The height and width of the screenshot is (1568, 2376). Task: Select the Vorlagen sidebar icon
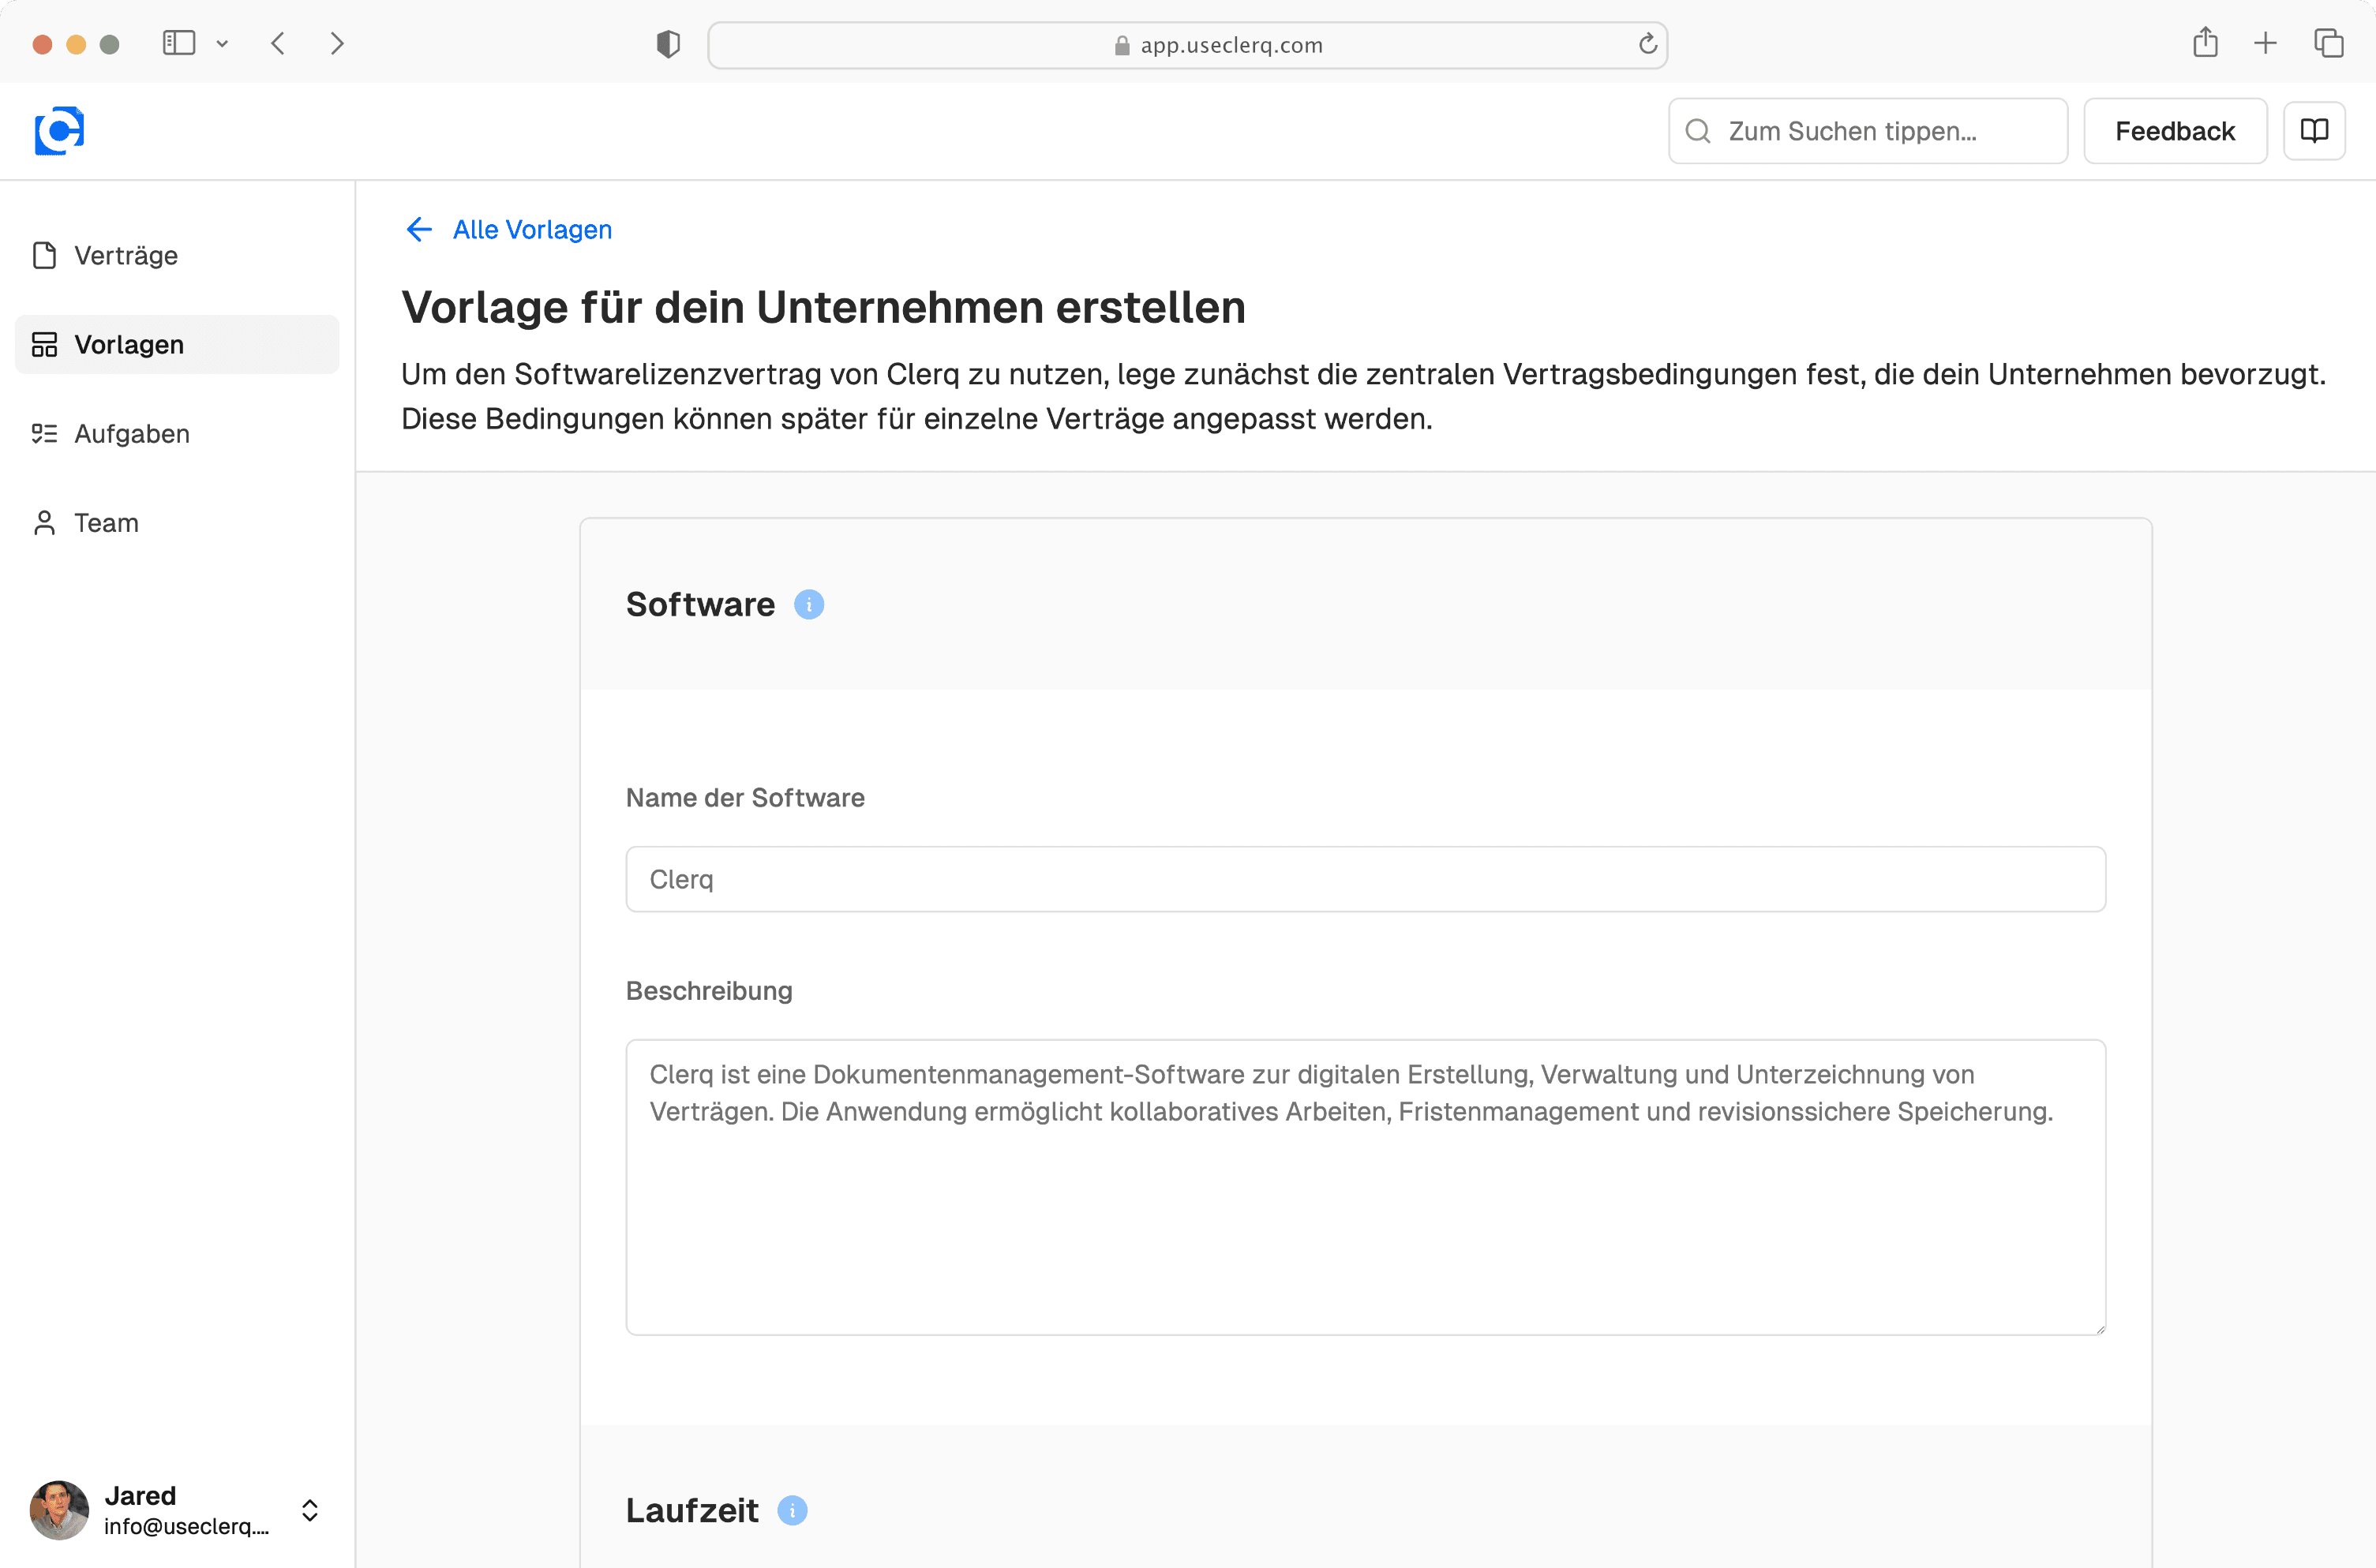coord(44,344)
